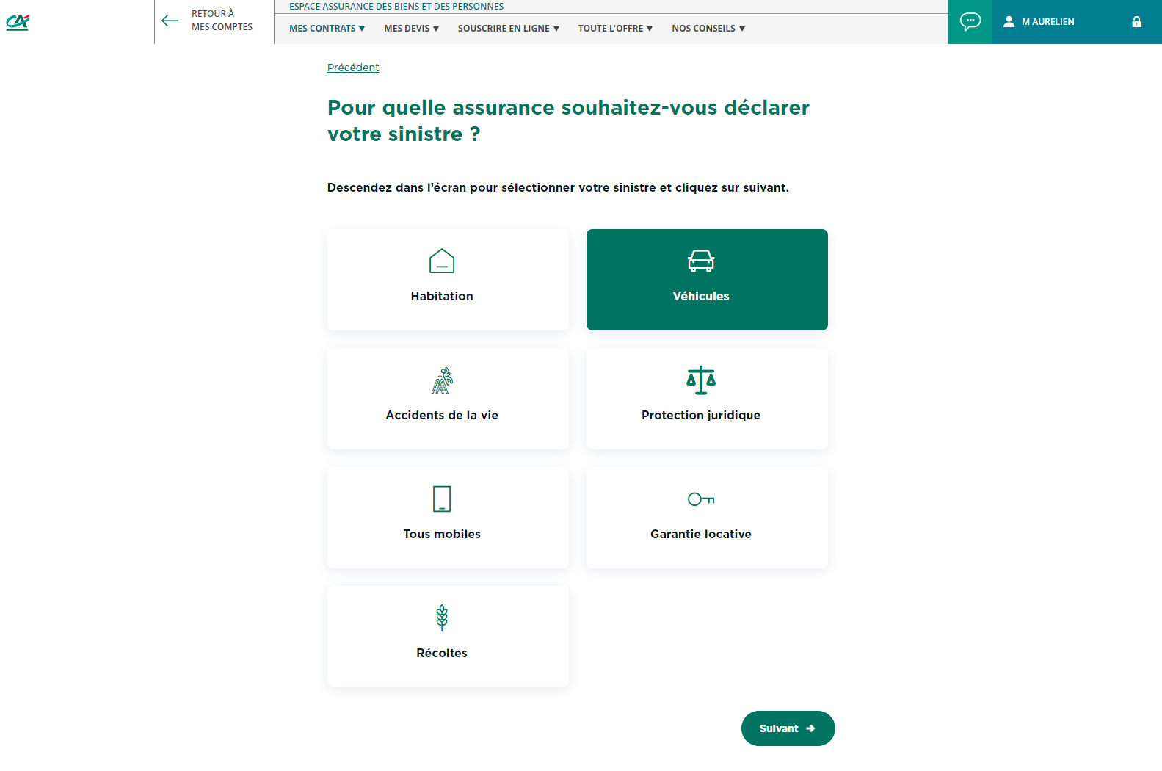Expand the Mes Contrats menu
This screenshot has width=1162, height=771.
click(327, 29)
